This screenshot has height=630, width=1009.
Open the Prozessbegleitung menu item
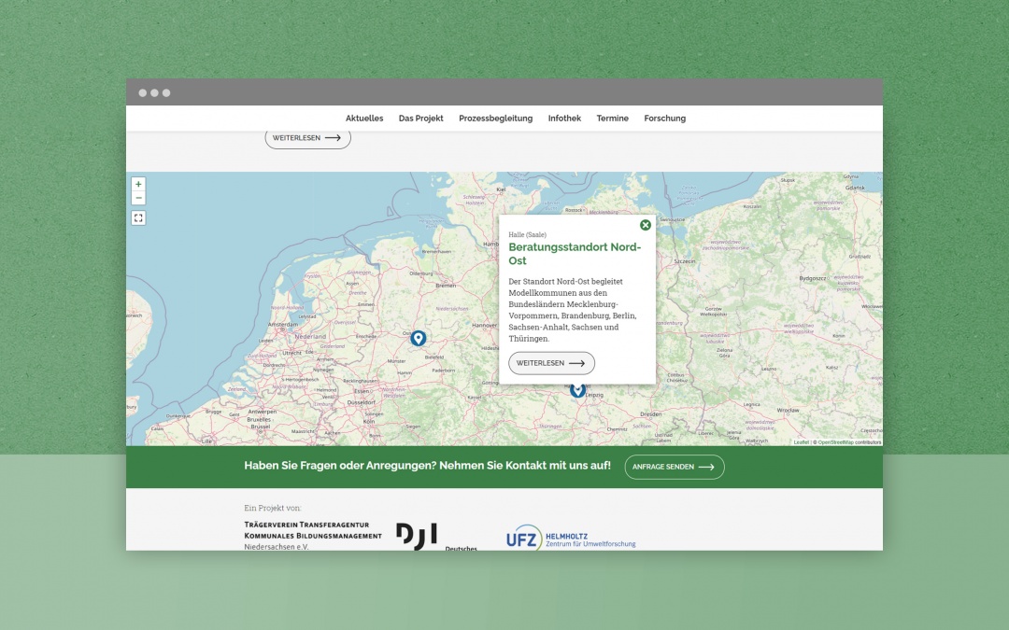click(x=495, y=119)
